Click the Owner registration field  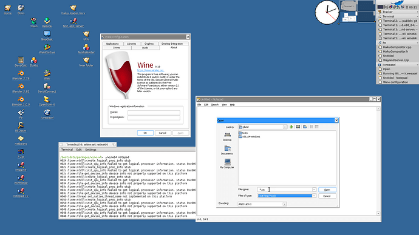click(154, 113)
